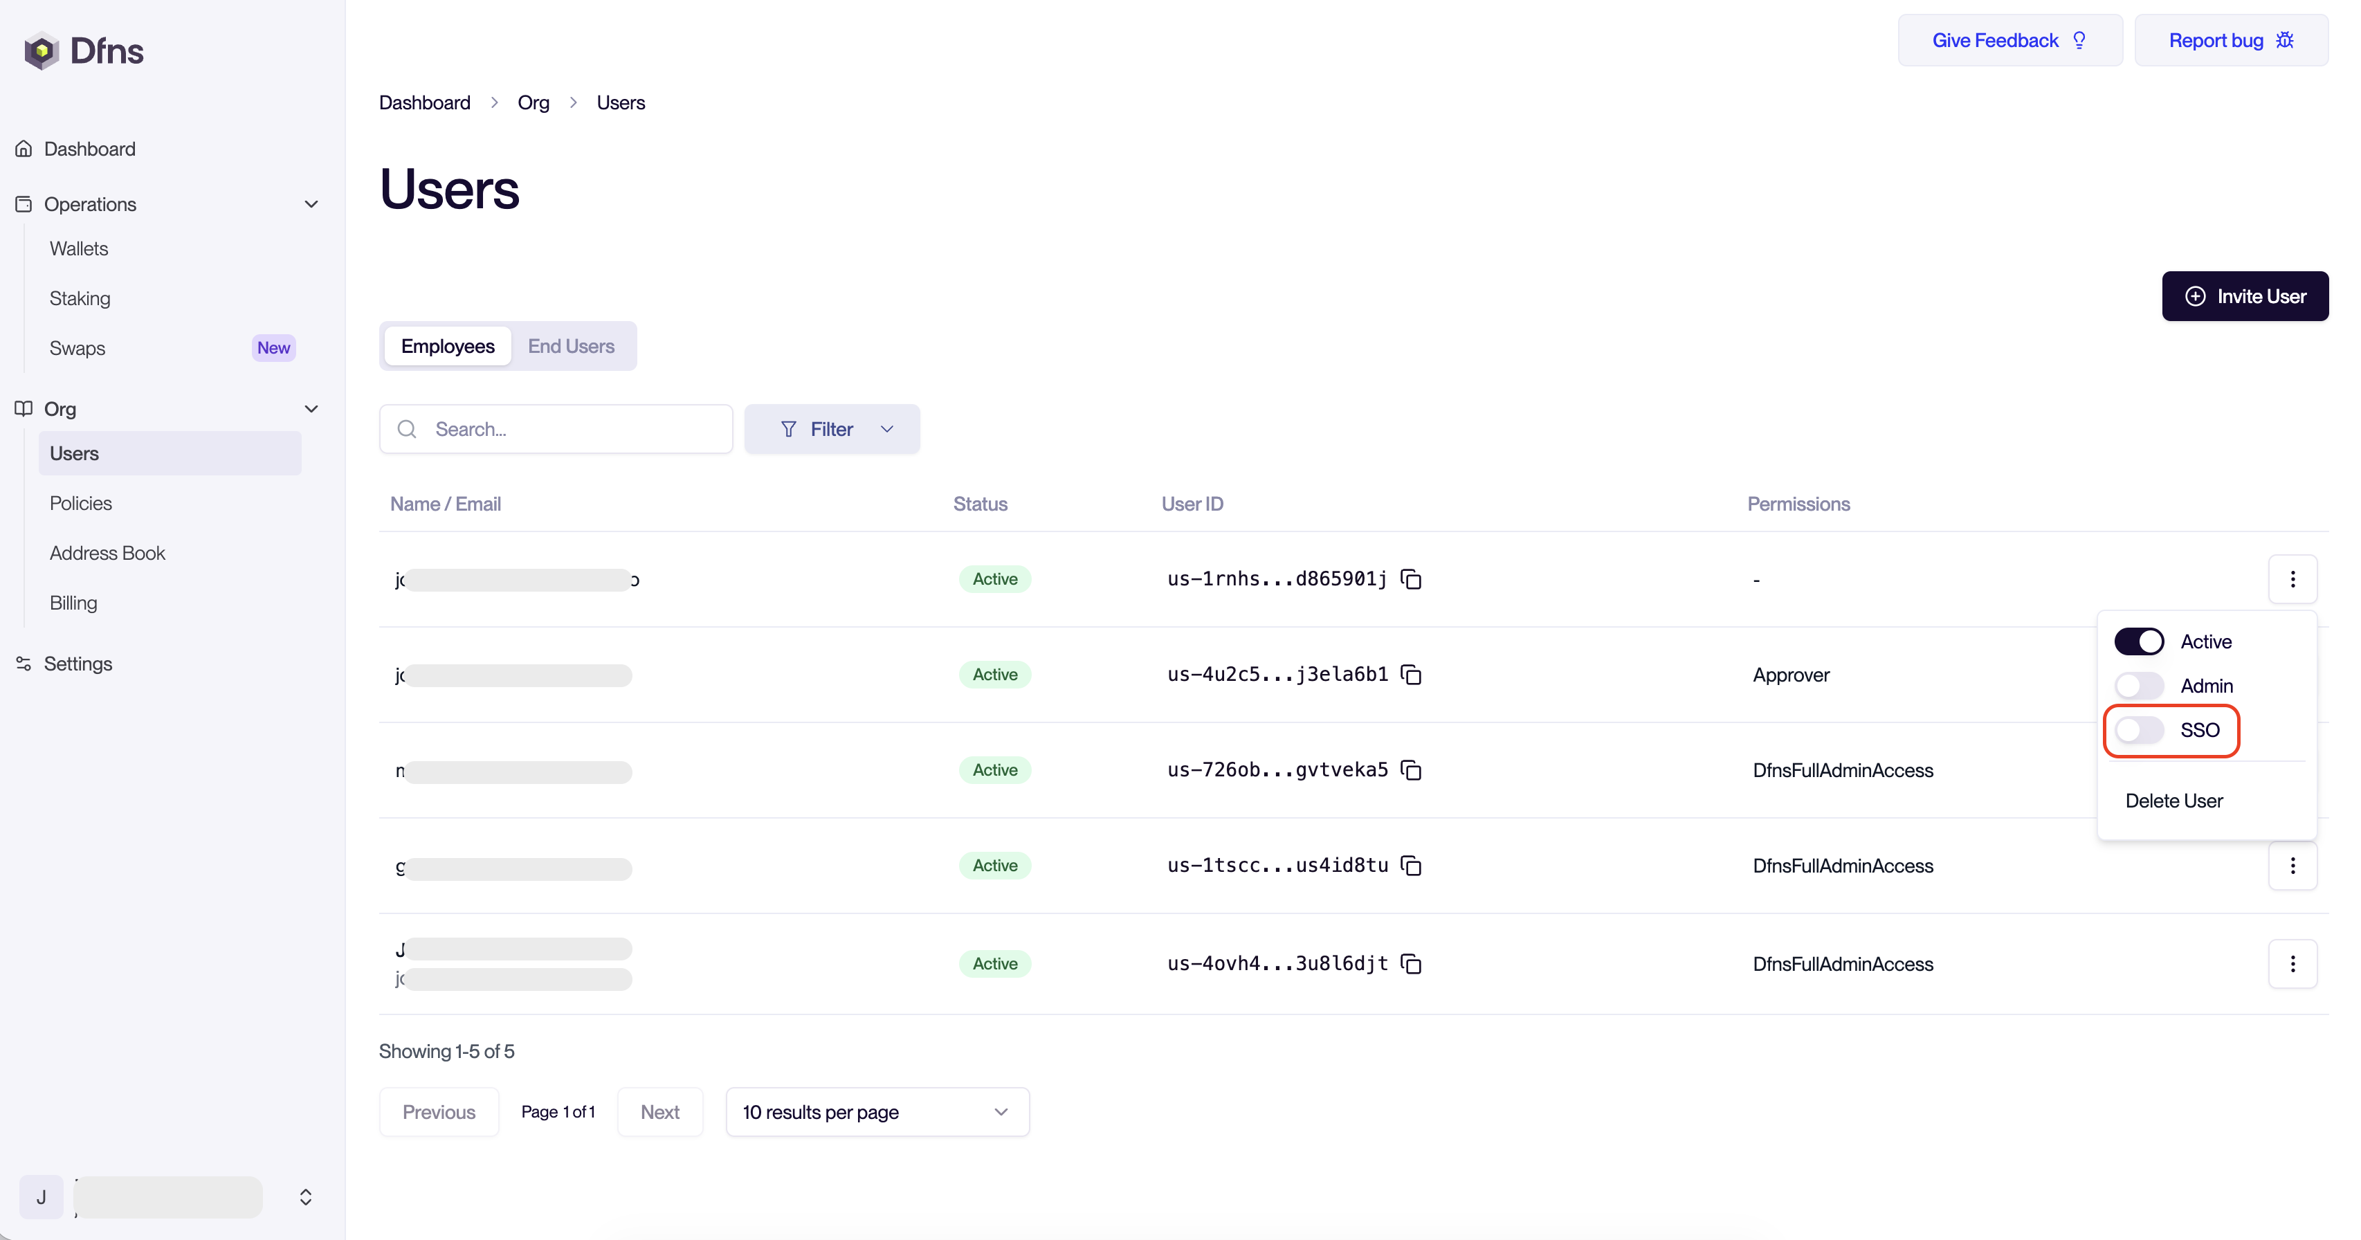Click the bug icon in Report bug
The image size is (2361, 1240).
(x=2285, y=40)
